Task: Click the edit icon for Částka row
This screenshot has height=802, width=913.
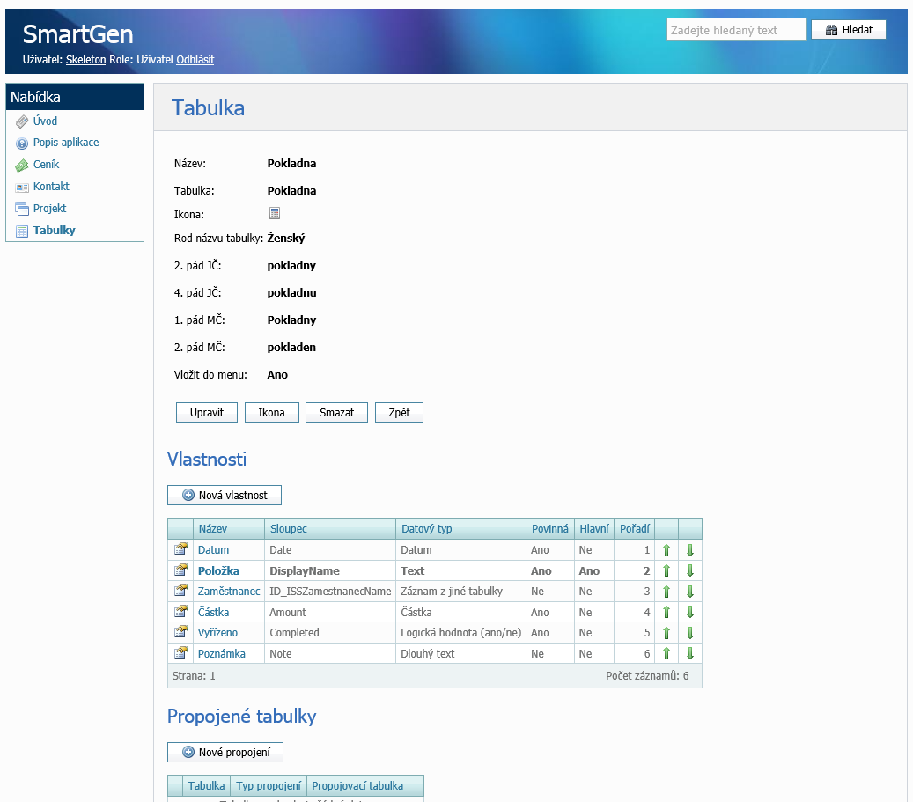Action: tap(180, 612)
